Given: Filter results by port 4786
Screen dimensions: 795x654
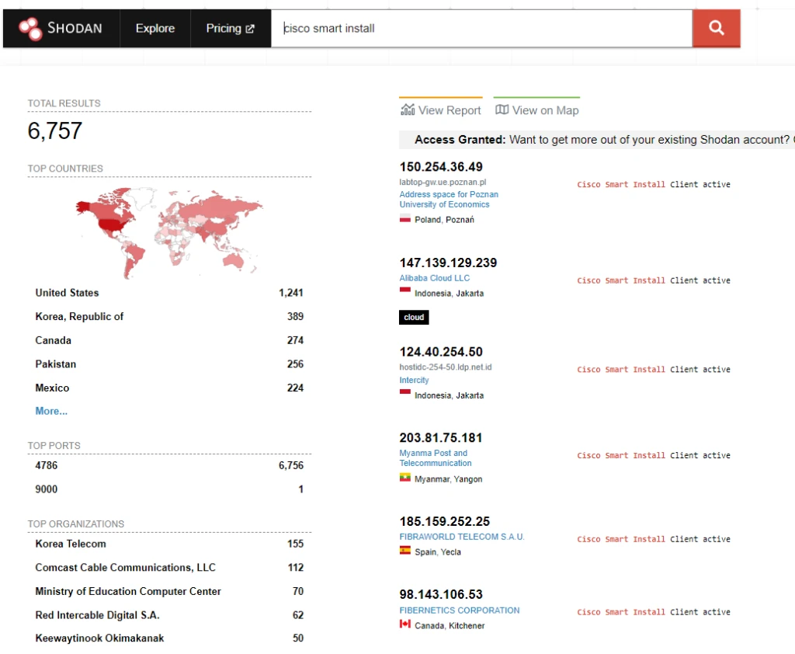Looking at the screenshot, I should [x=46, y=465].
